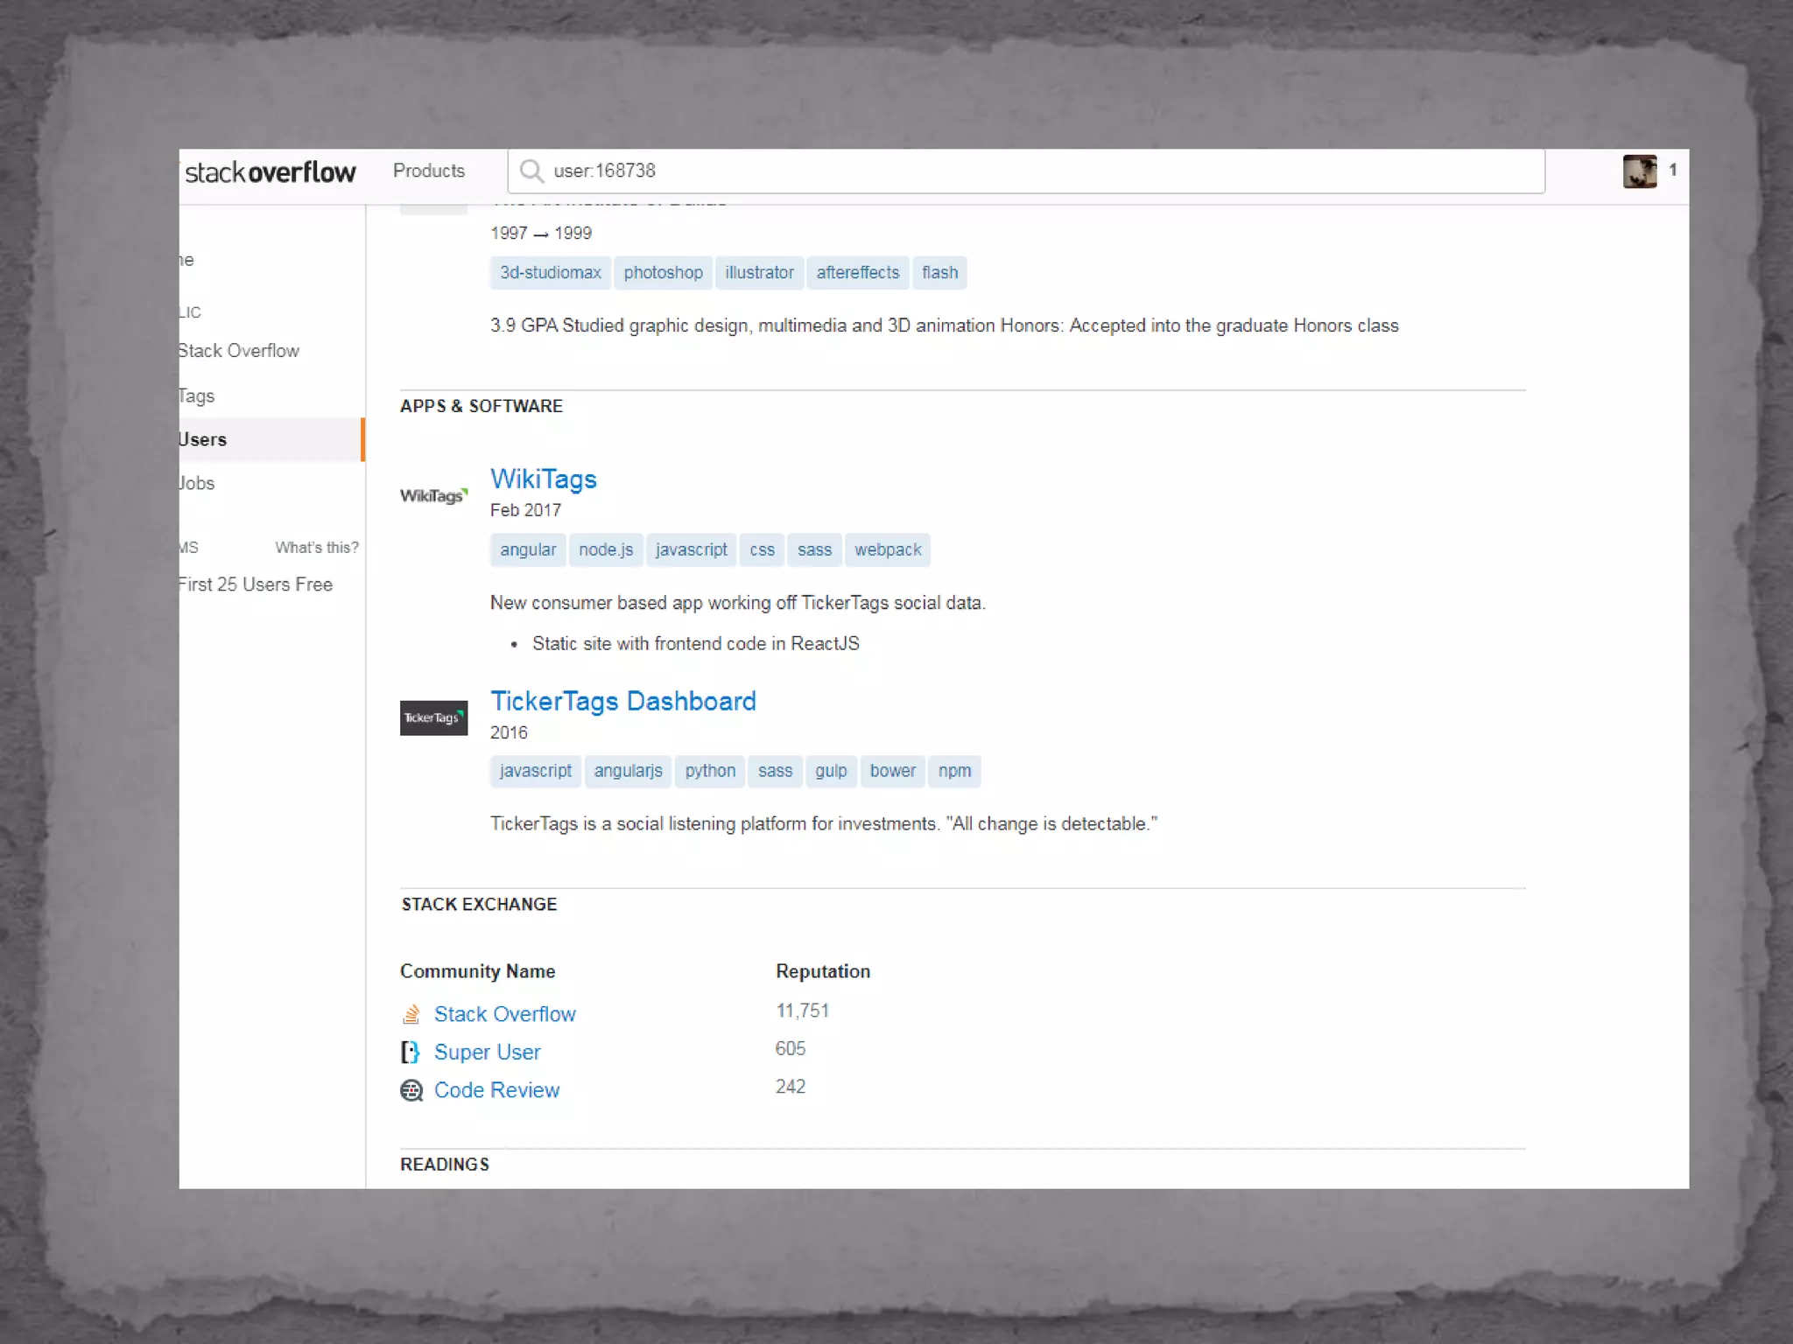
Task: Open Jobs in the left sidebar
Action: pyautogui.click(x=197, y=483)
